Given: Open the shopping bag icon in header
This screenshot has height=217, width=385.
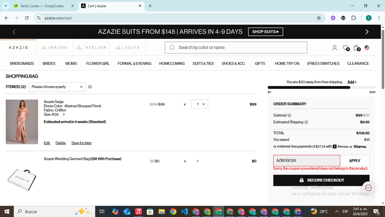Looking at the screenshot, I should click(x=357, y=48).
